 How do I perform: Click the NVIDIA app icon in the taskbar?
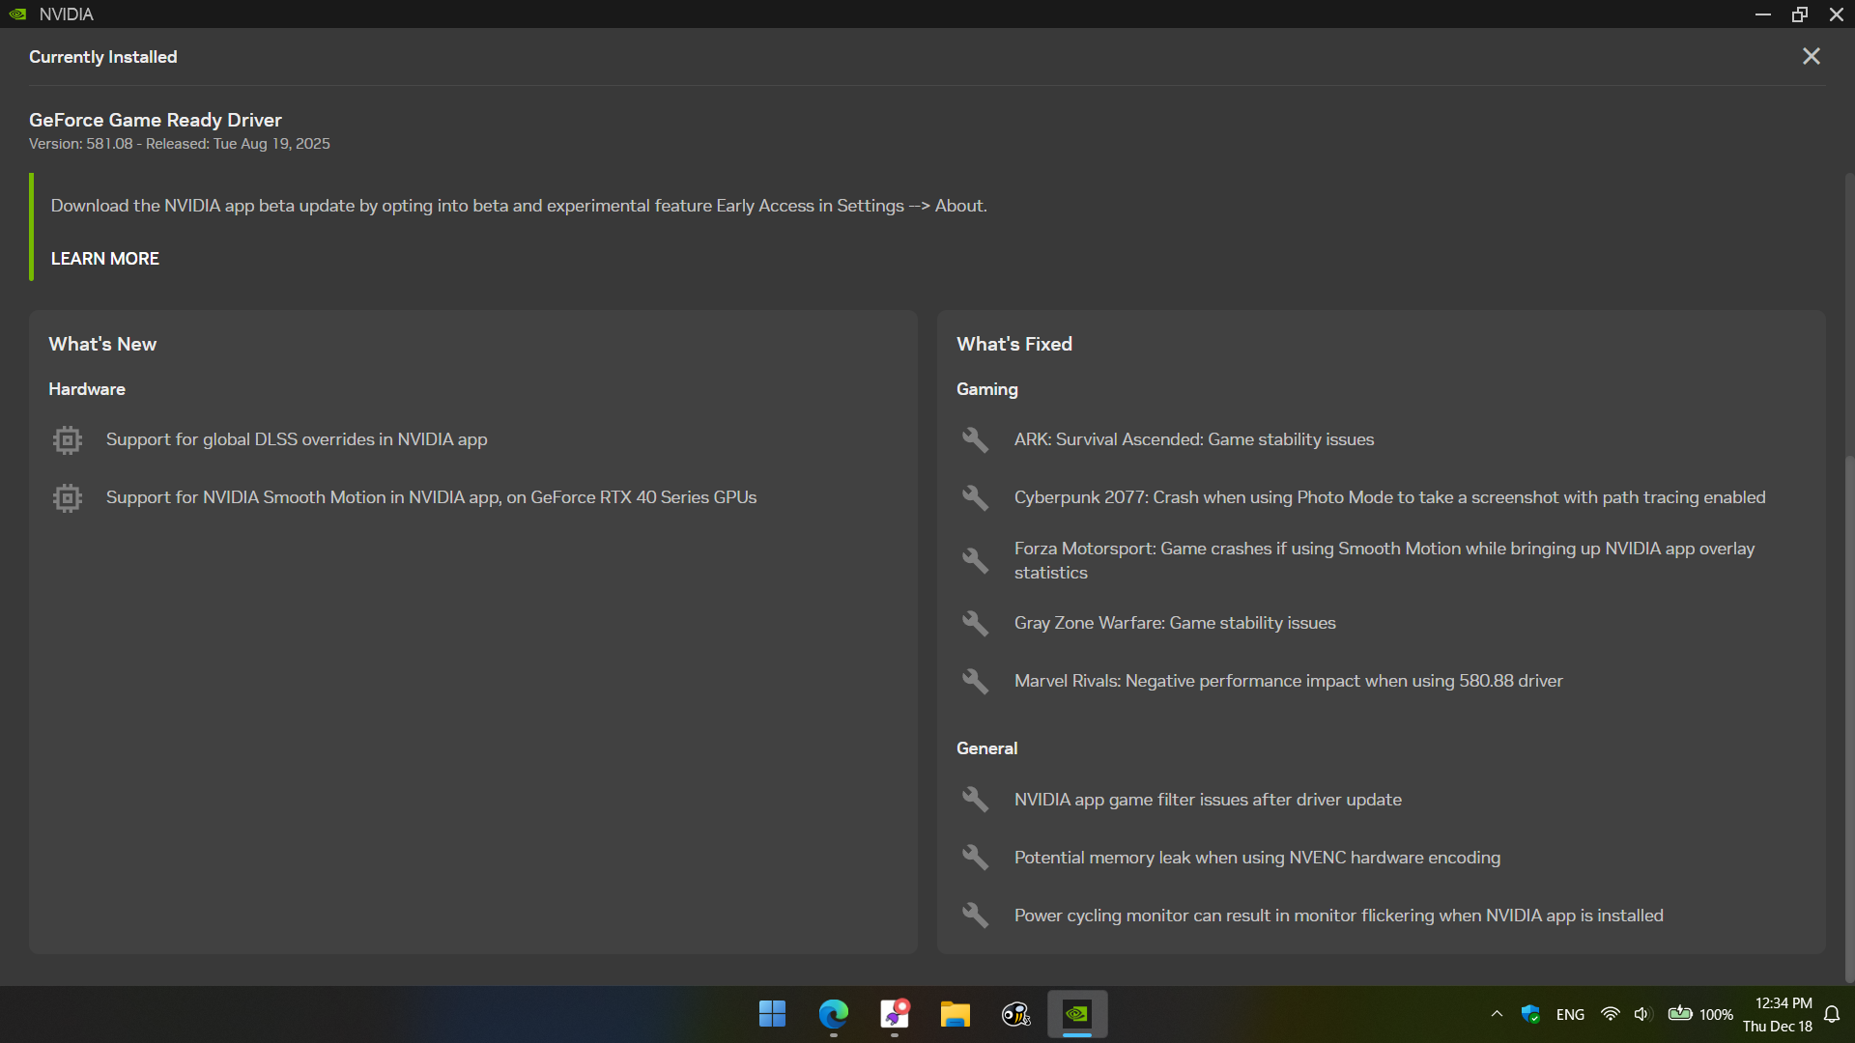1076,1014
